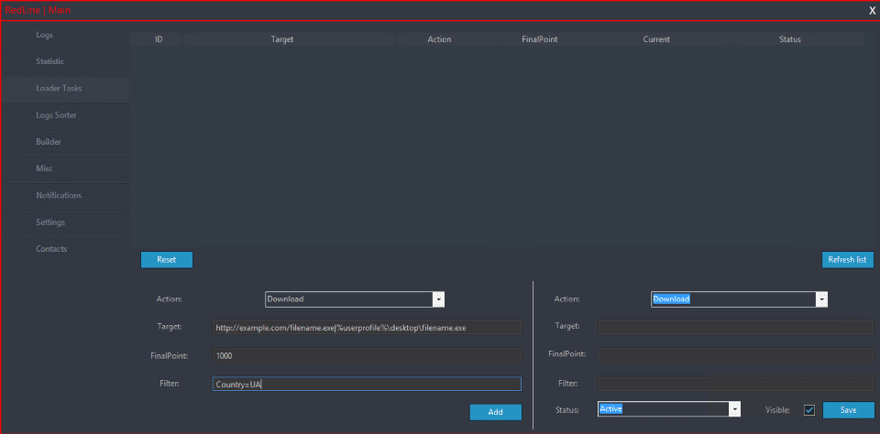Click the 'Visible:' label text
Screen dimensions: 880x434
(778, 410)
